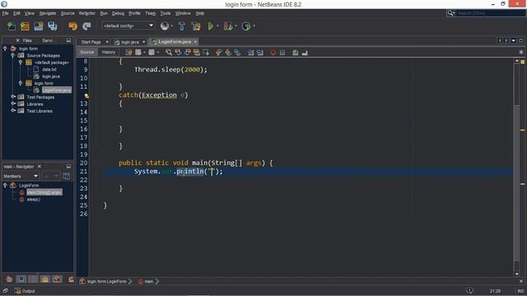Click the notifications icon in status bar
527x296 pixels.
click(x=469, y=290)
